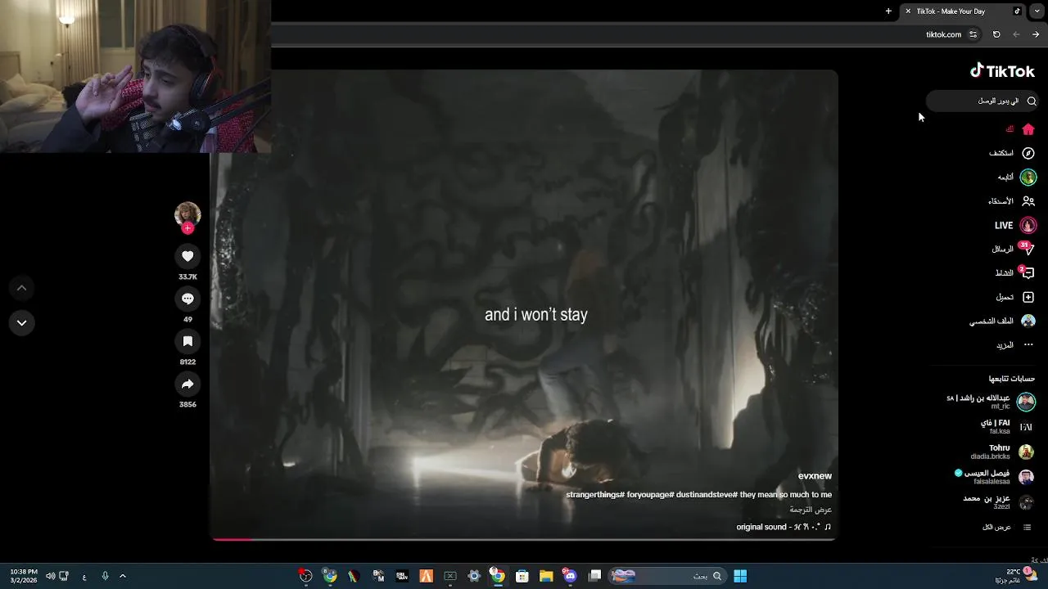The image size is (1048, 589).
Task: Open the Explore (استكشف) compass icon
Action: [x=1028, y=153]
